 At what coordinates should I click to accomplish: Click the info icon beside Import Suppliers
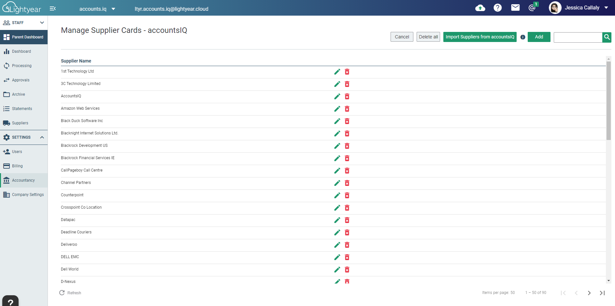click(523, 37)
